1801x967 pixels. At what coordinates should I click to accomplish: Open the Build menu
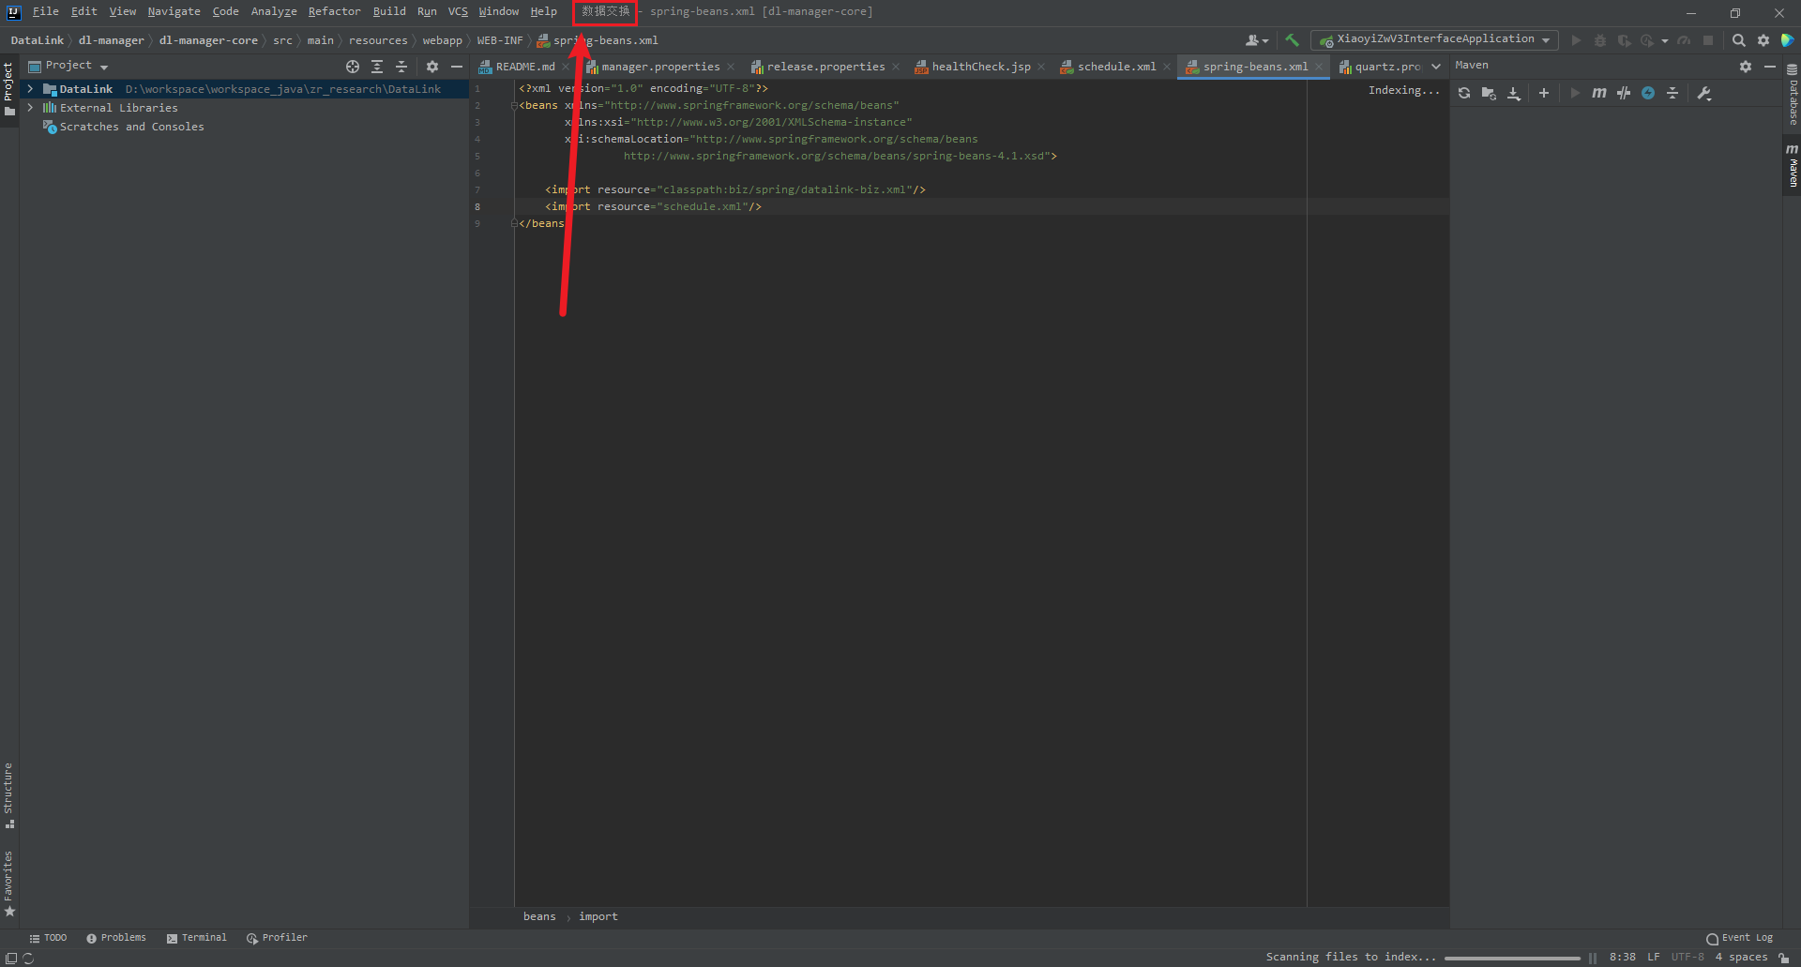tap(389, 11)
